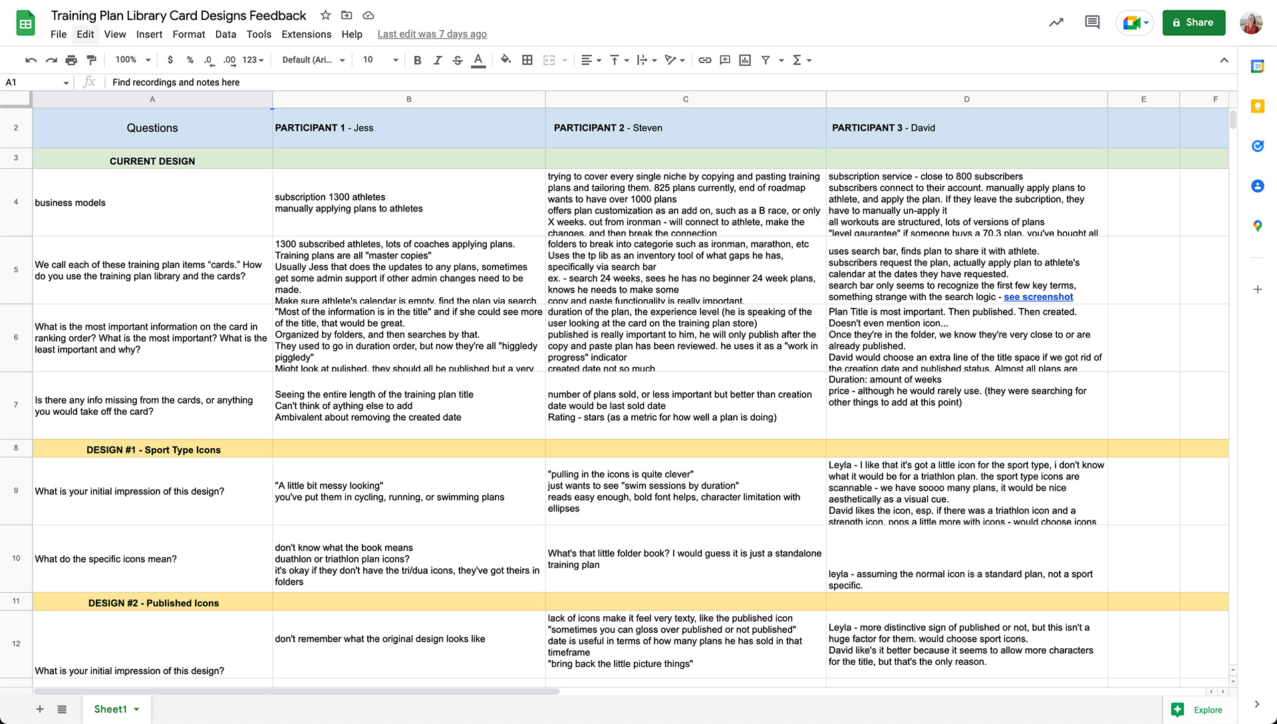
Task: Click the Google Meet call button
Action: tap(1135, 23)
